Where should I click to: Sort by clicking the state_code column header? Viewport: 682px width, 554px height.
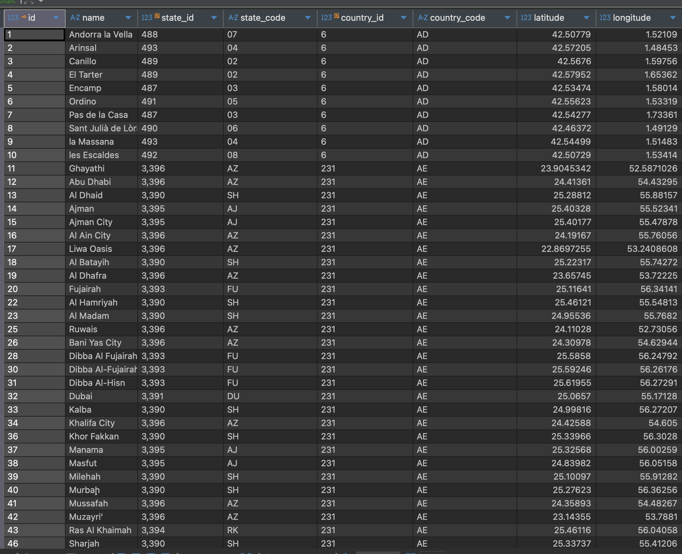coord(263,18)
